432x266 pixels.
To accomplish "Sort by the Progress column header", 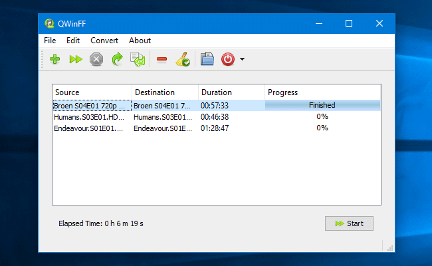I will [x=323, y=92].
